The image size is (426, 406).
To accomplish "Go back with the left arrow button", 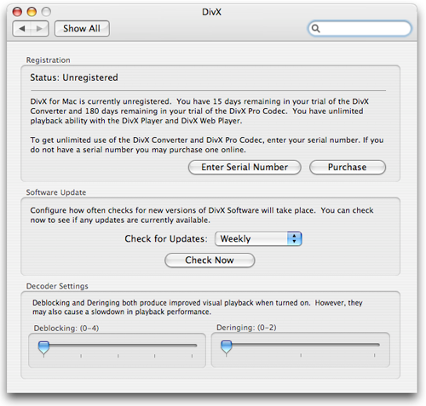I will tap(22, 28).
